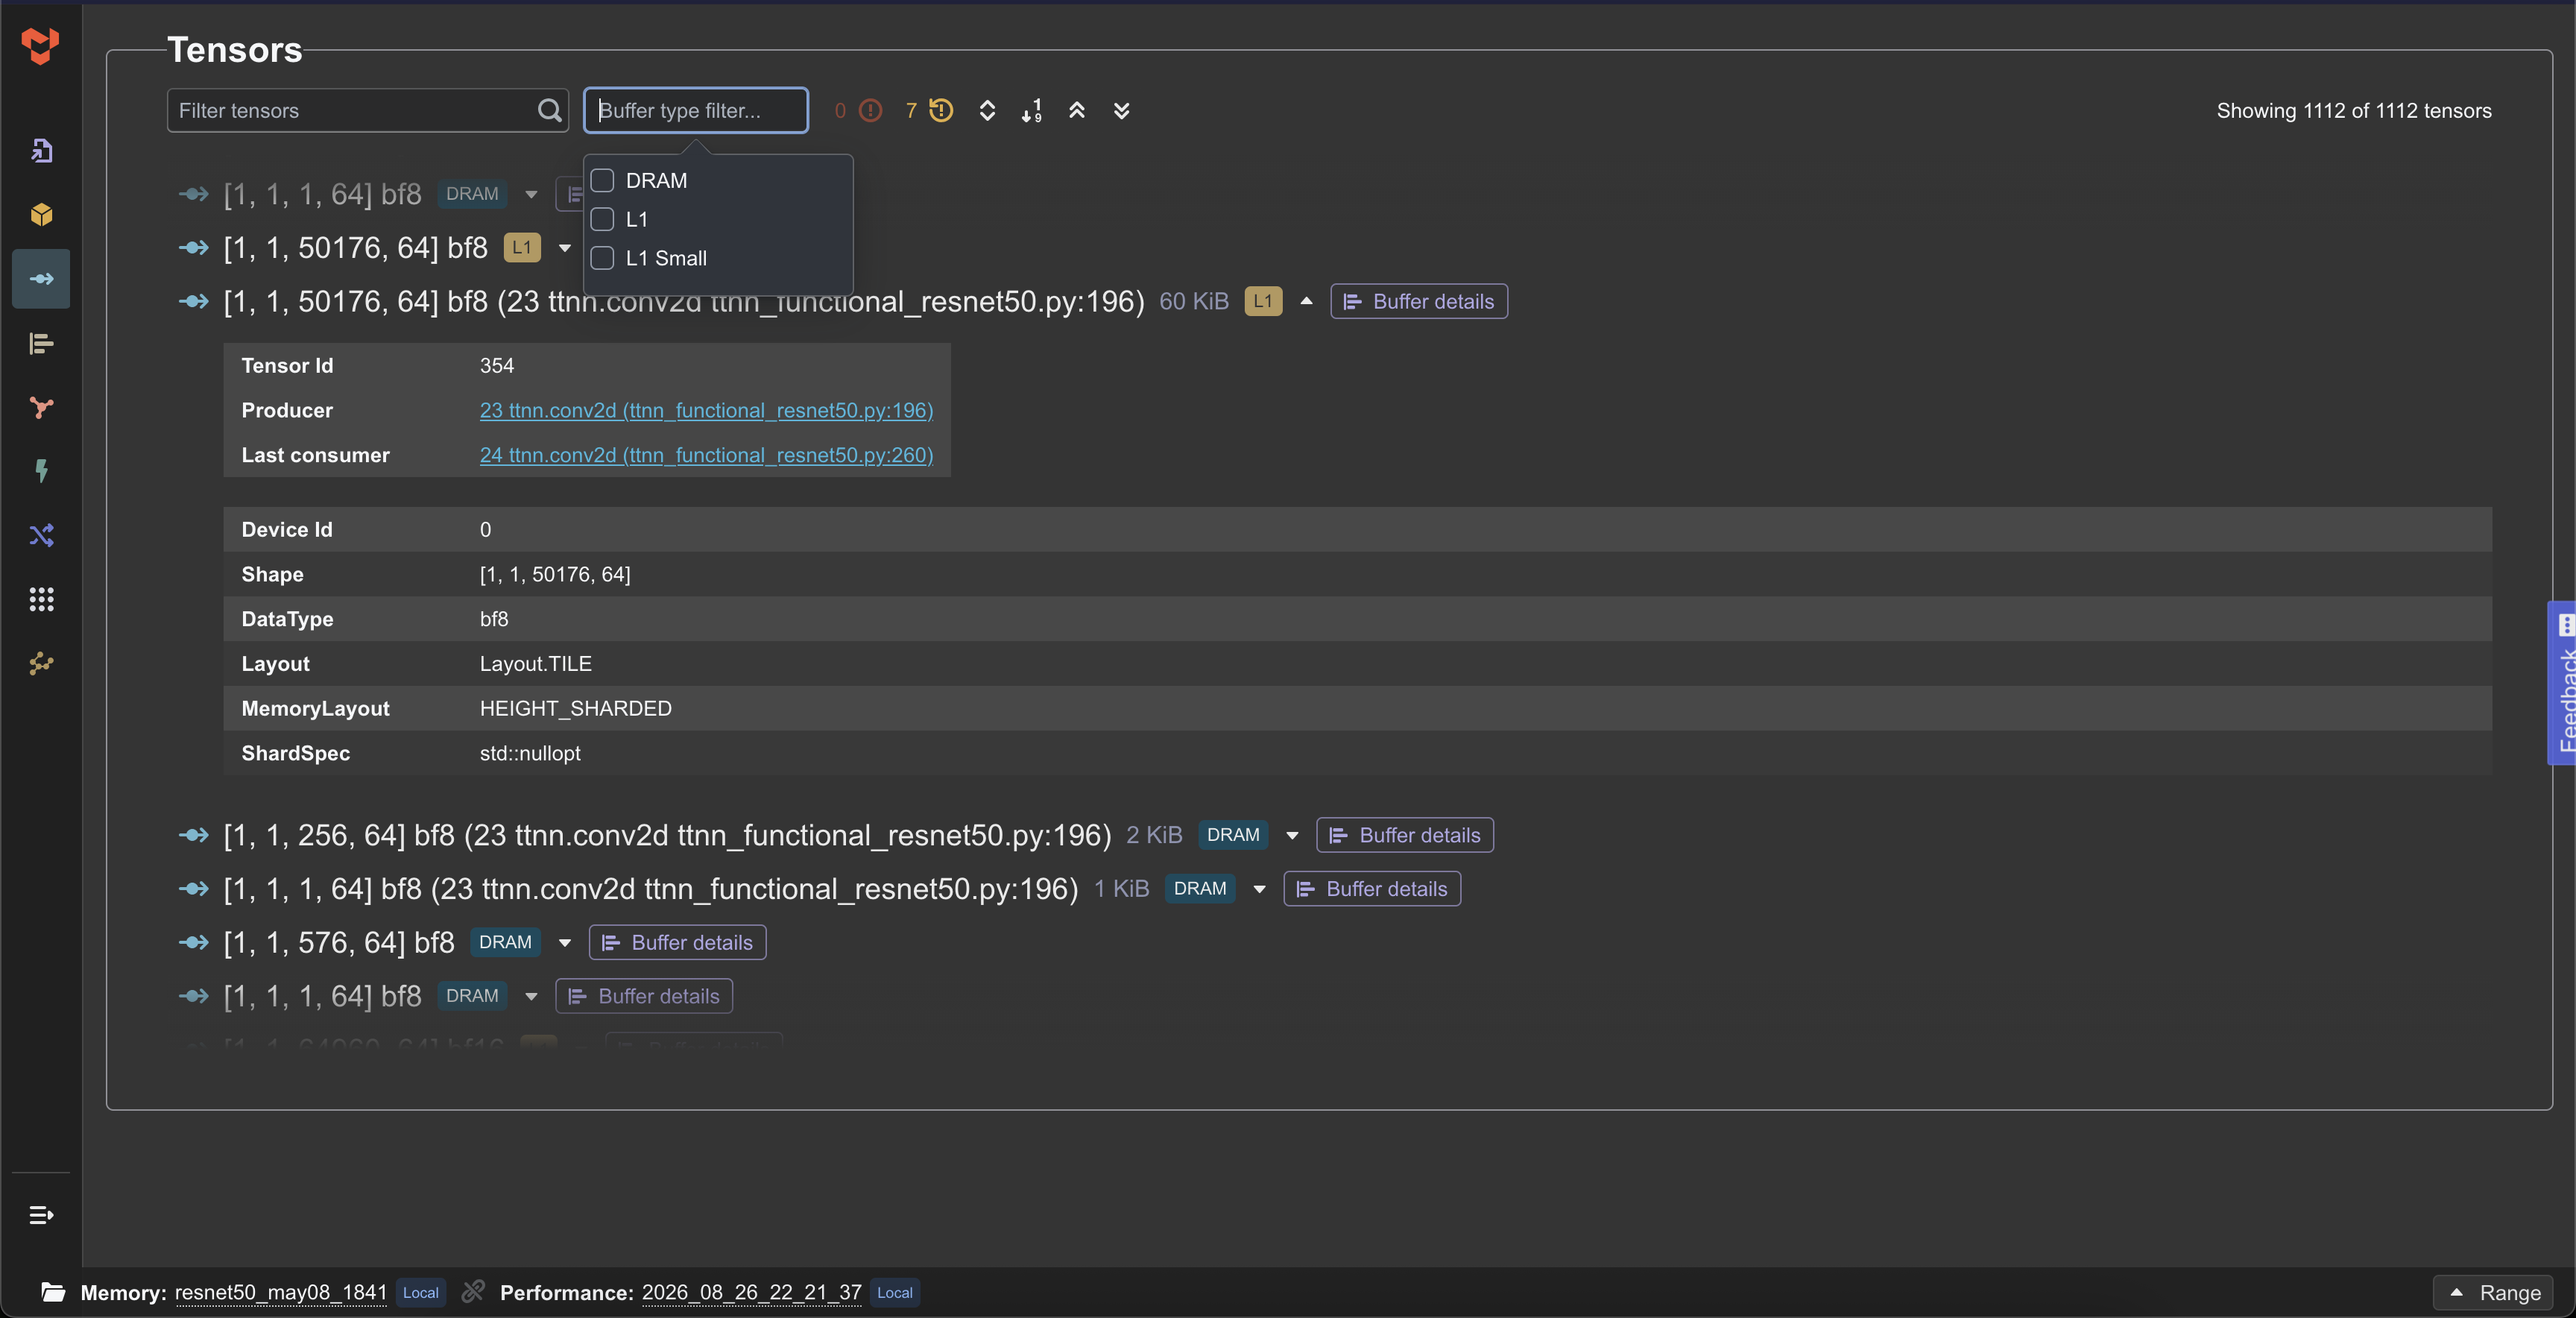Expand the top [1, 1, 1, 64] DRAM row

coord(531,194)
